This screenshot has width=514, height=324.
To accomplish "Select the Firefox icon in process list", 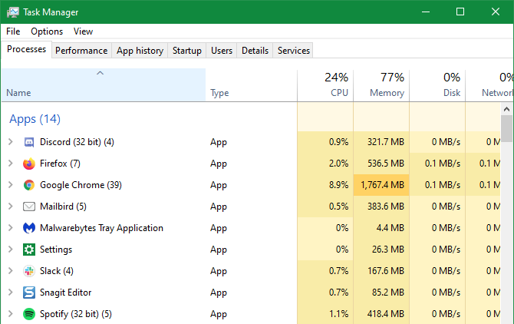I will 29,164.
